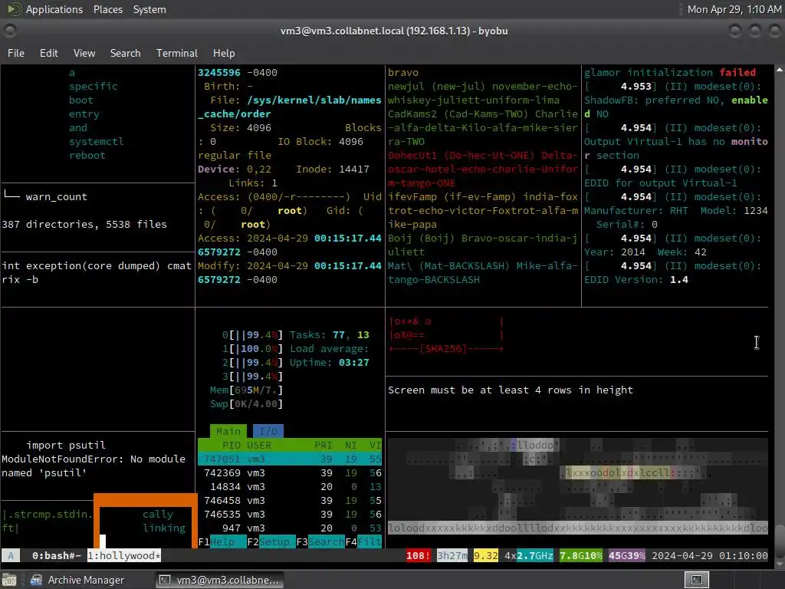The image size is (785, 589).
Task: Click the Swp usage meter
Action: coord(247,403)
